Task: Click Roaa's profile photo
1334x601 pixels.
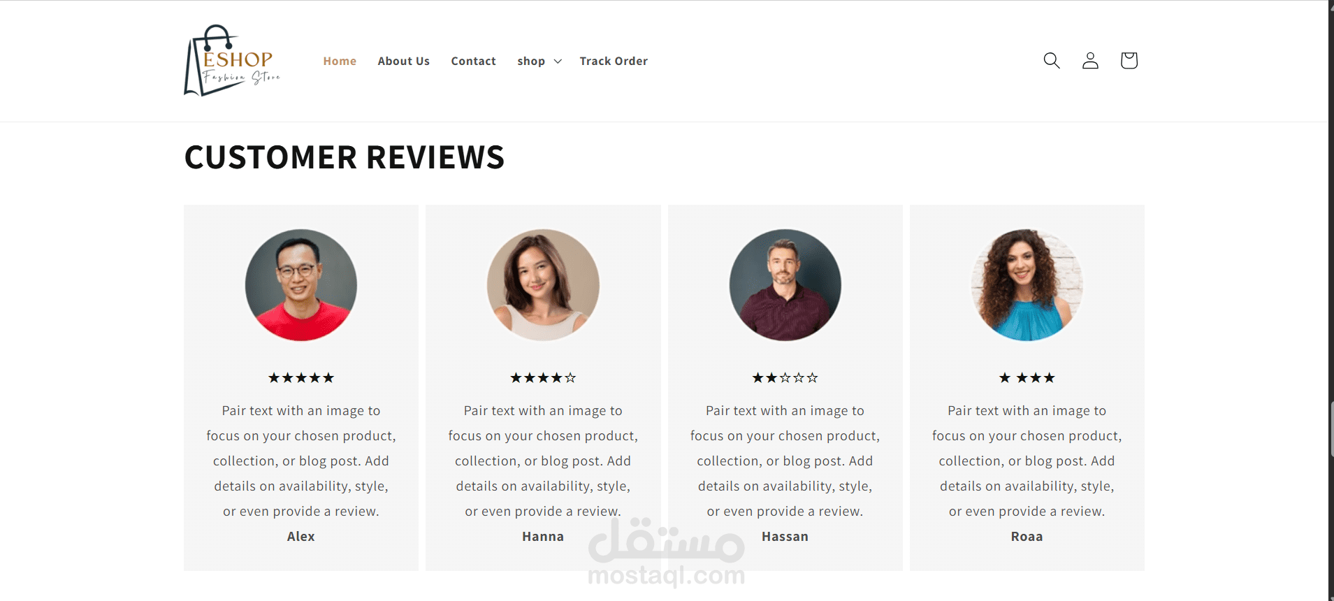Action: point(1027,285)
